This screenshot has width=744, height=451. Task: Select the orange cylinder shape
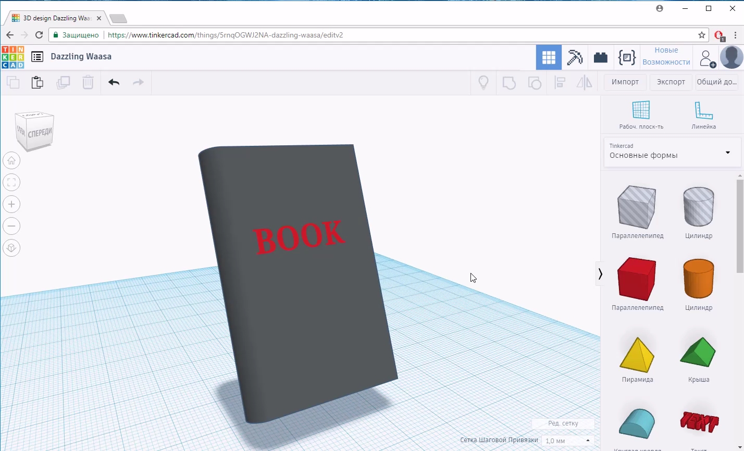698,279
